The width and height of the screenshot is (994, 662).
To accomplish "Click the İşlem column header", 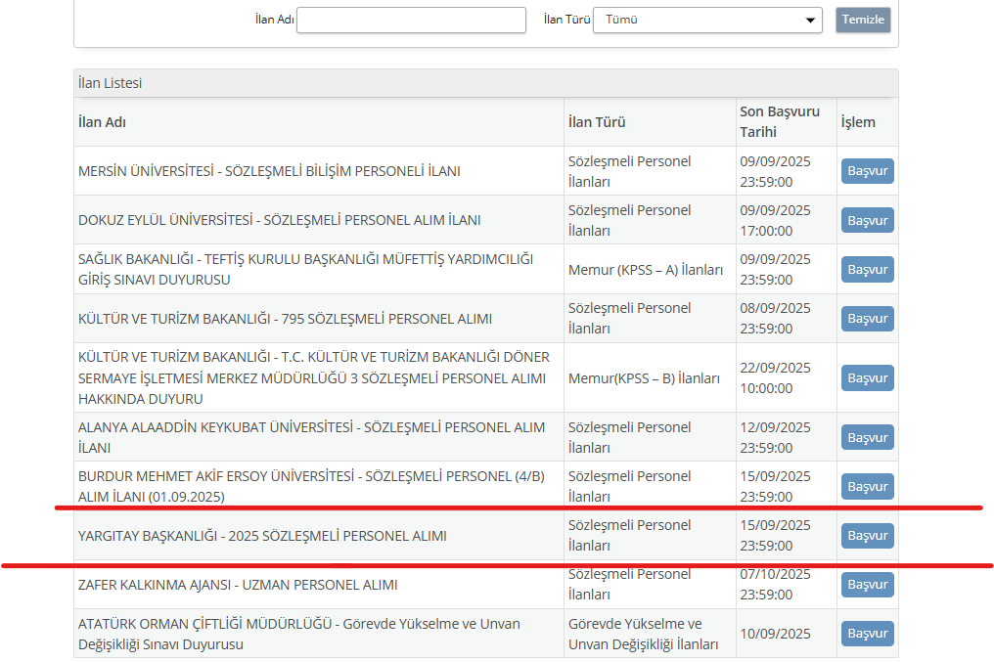I will click(x=867, y=122).
